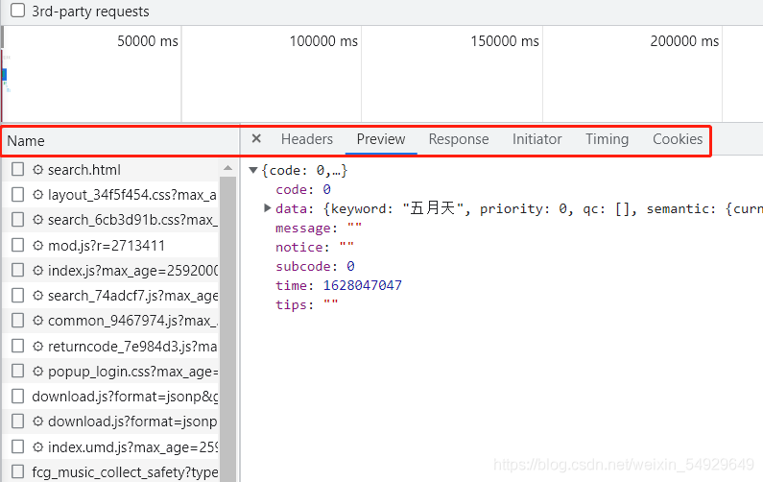Select the index.js?max_age=2592000 request
763x482 pixels.
point(132,270)
